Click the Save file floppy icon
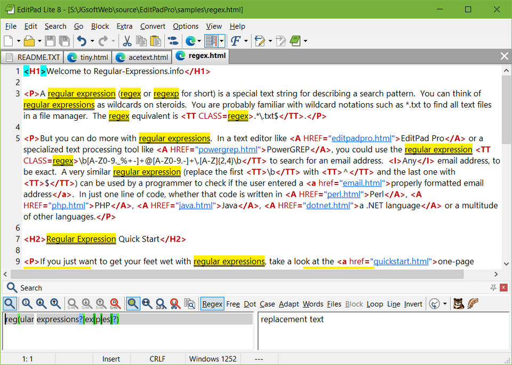The height and width of the screenshot is (365, 512). 50,41
